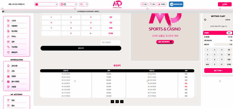Go to next page of withdrawal history

point(122,101)
